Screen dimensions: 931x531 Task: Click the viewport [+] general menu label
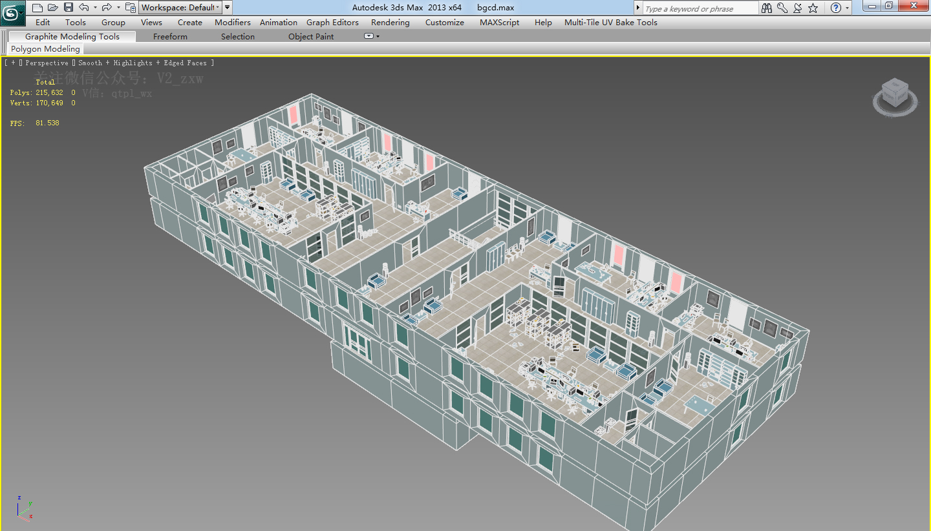coord(12,63)
